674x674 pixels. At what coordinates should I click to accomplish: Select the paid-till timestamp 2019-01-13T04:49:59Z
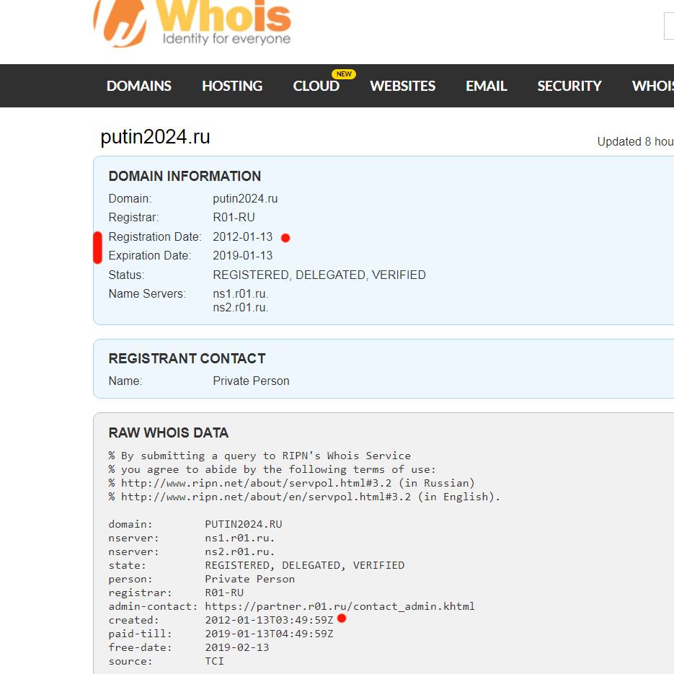click(269, 634)
